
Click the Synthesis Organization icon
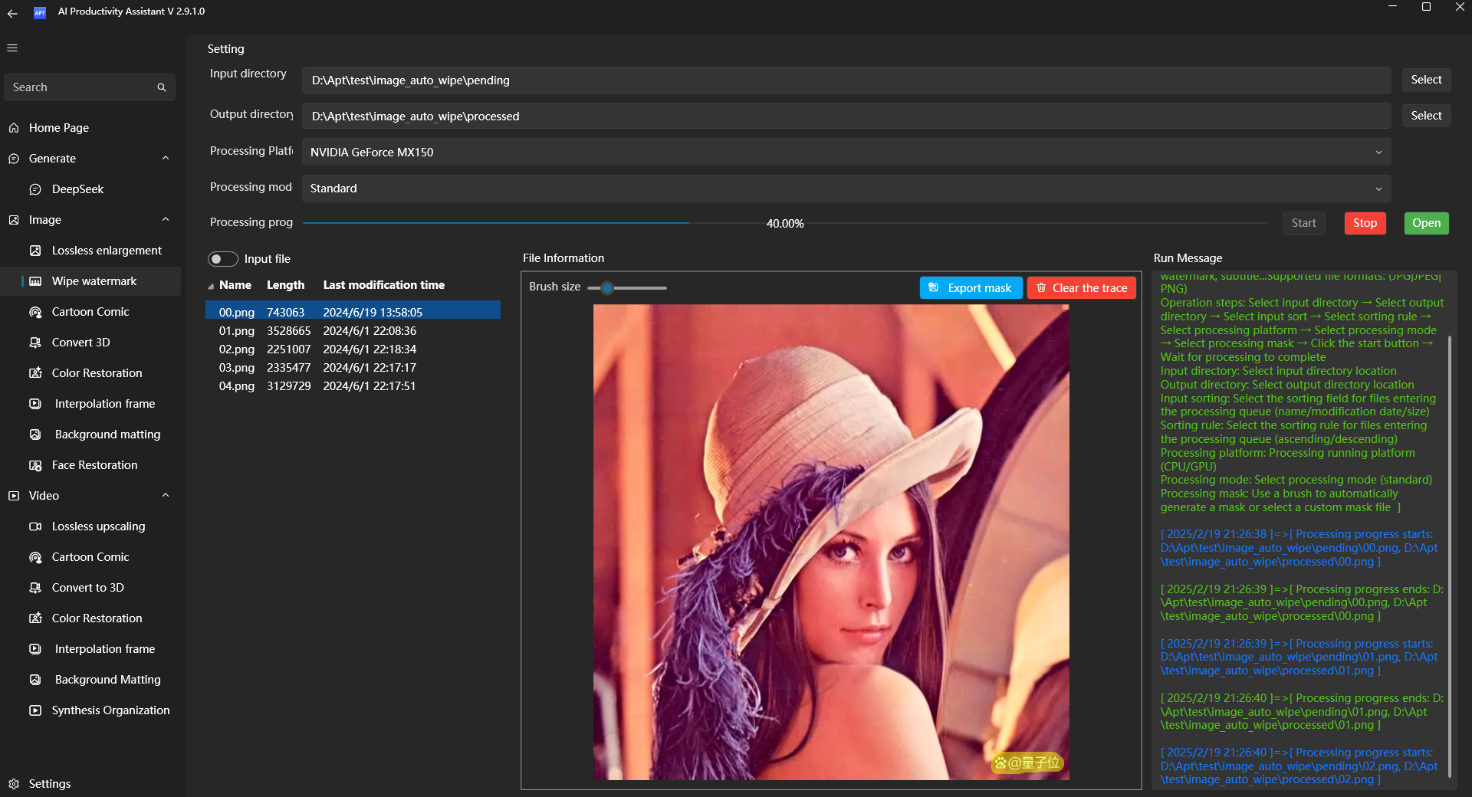35,710
